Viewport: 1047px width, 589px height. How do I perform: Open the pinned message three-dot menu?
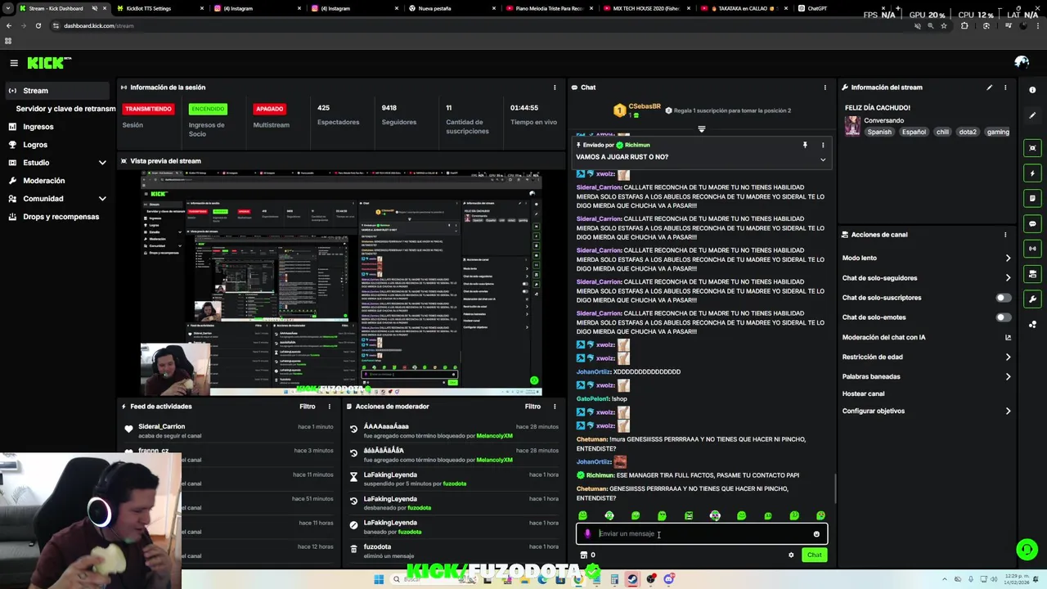pyautogui.click(x=823, y=145)
